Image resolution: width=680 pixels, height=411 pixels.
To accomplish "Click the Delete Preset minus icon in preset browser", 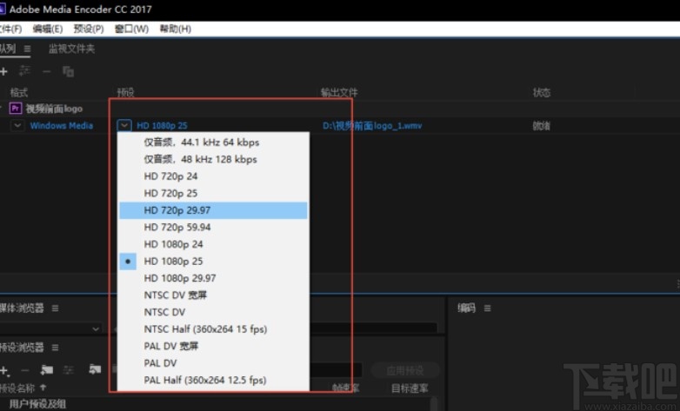I will [25, 371].
